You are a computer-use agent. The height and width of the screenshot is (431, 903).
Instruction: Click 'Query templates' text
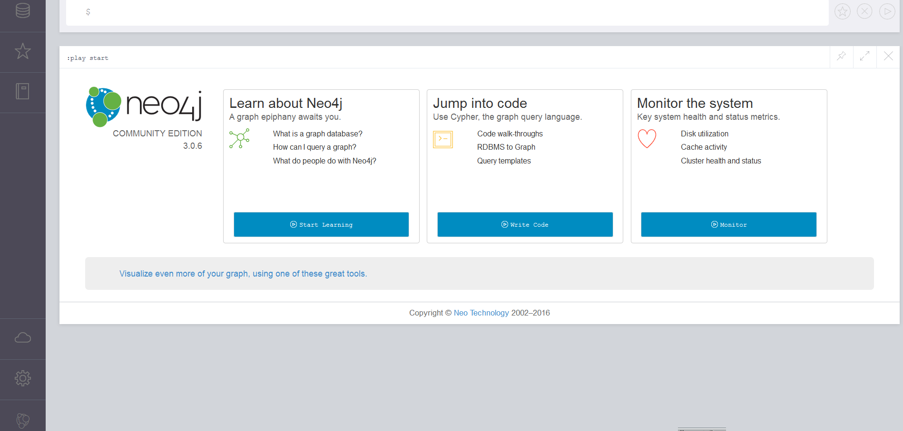coord(504,161)
